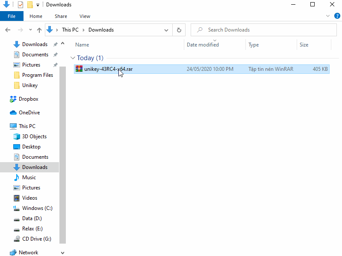342x256 pixels.
Task: Click the 405 KB size cell
Action: pos(320,69)
